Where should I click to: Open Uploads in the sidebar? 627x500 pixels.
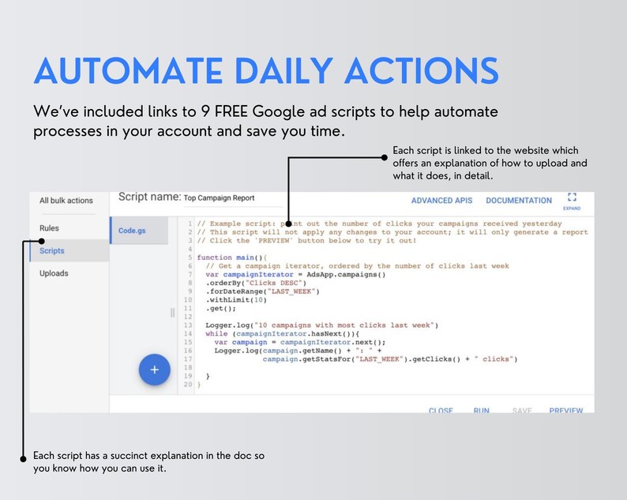tap(54, 273)
